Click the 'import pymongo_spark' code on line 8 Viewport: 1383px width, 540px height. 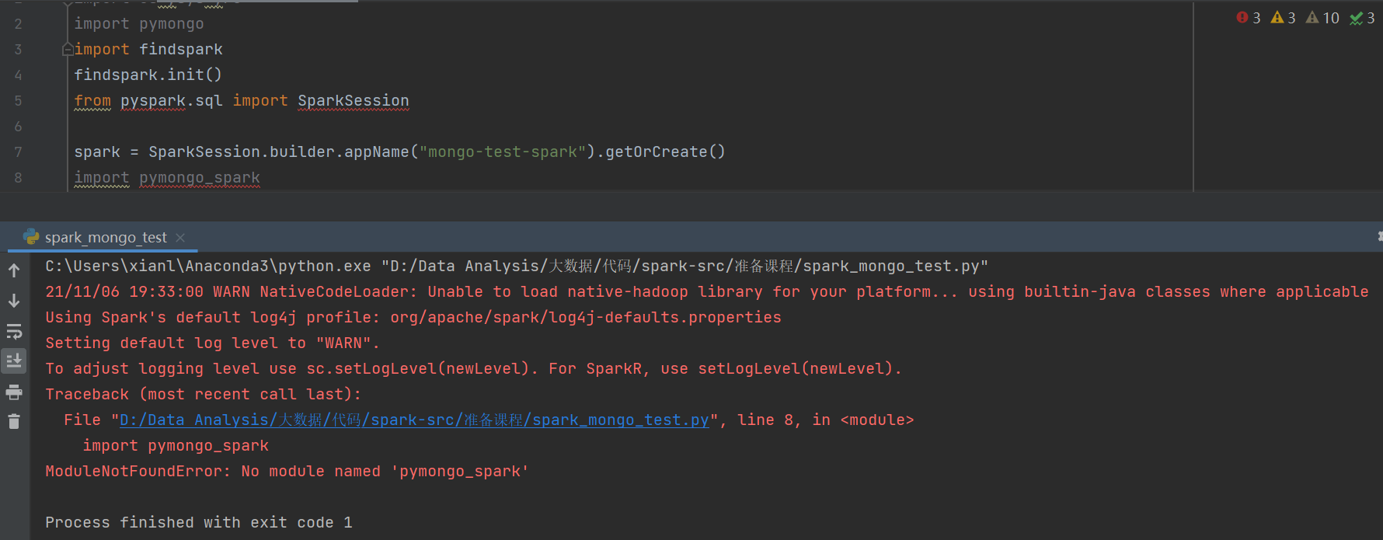tap(167, 178)
